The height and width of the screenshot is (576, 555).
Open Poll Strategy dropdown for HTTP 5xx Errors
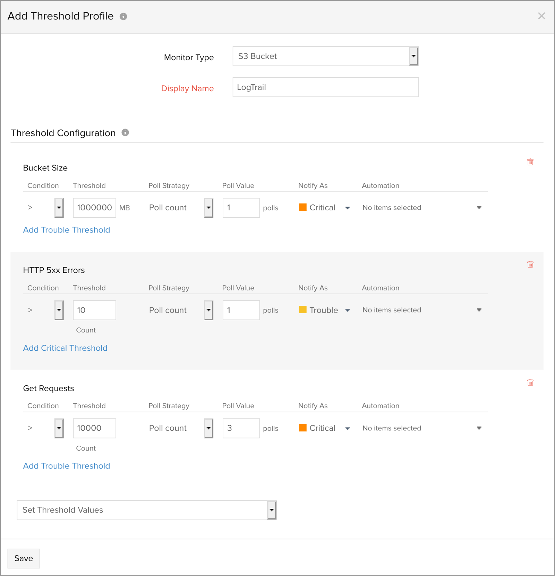pos(208,309)
